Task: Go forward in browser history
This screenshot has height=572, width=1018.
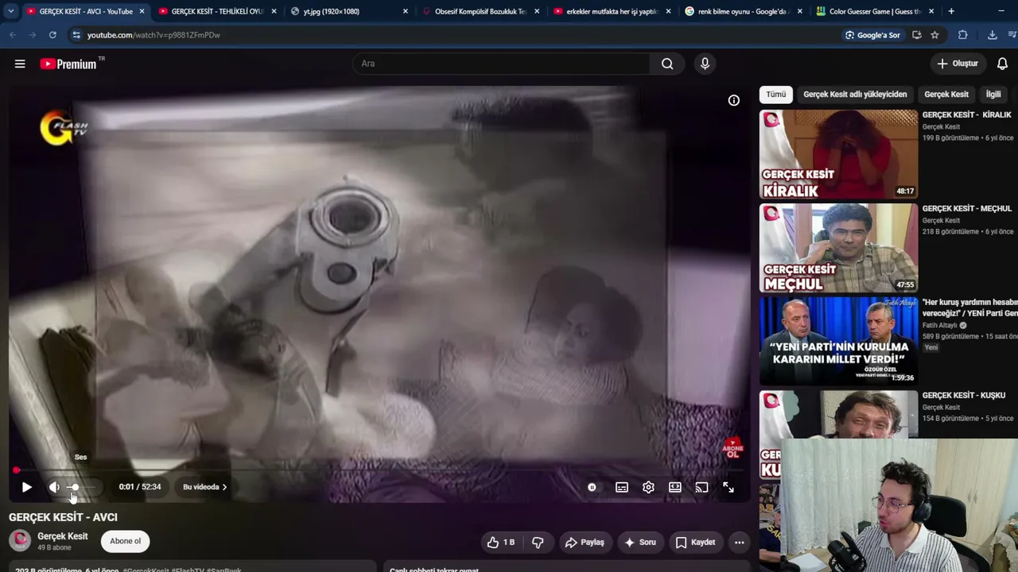Action: [x=33, y=35]
